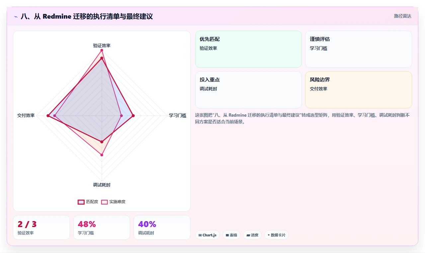Click the outer 验证效率 point of 实施难度 series

(102, 50)
